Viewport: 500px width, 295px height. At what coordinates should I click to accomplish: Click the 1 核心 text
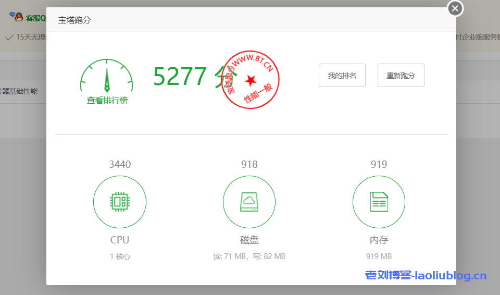pyautogui.click(x=120, y=256)
